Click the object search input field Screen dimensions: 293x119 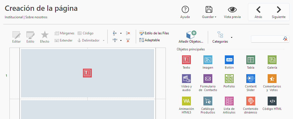coord(267,39)
